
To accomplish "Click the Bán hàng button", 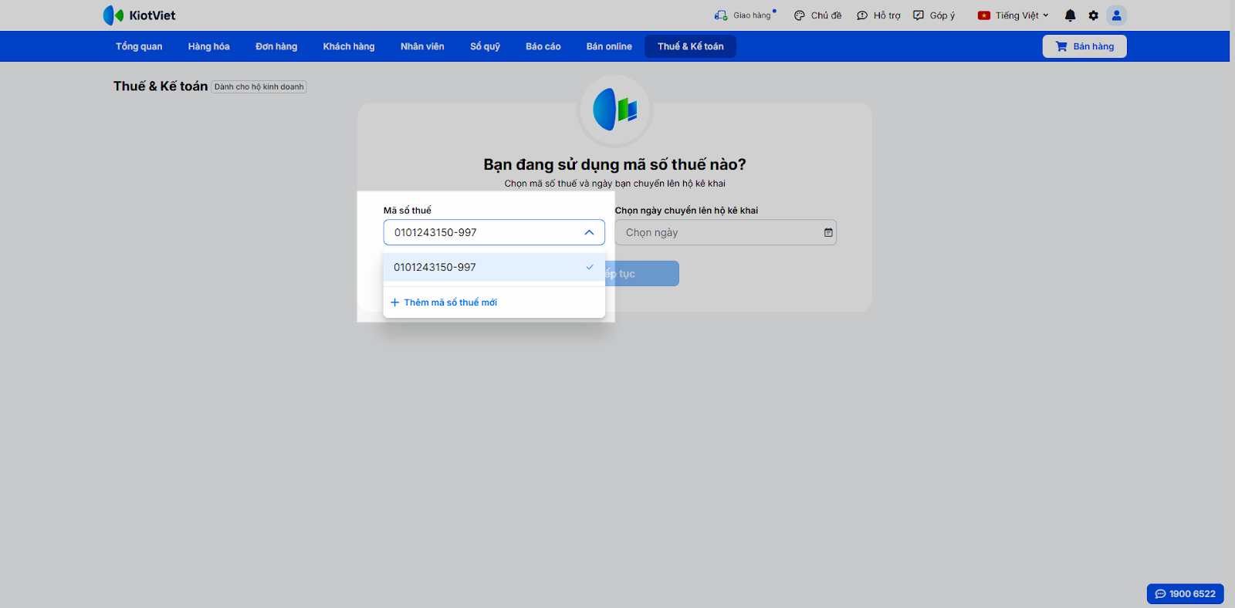I will [1084, 46].
